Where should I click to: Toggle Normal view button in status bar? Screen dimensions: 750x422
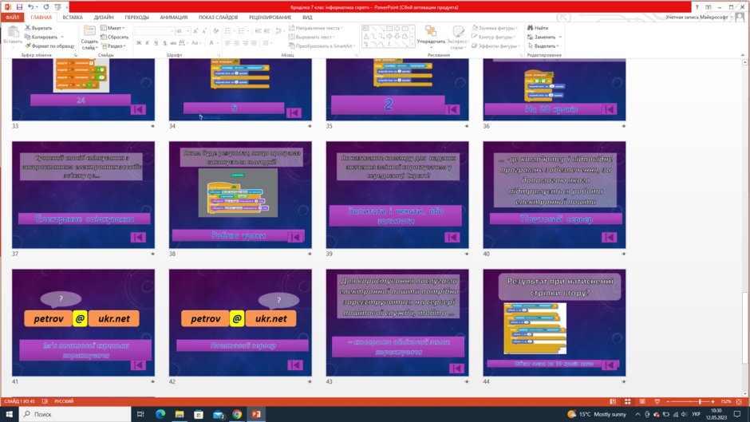pos(613,401)
